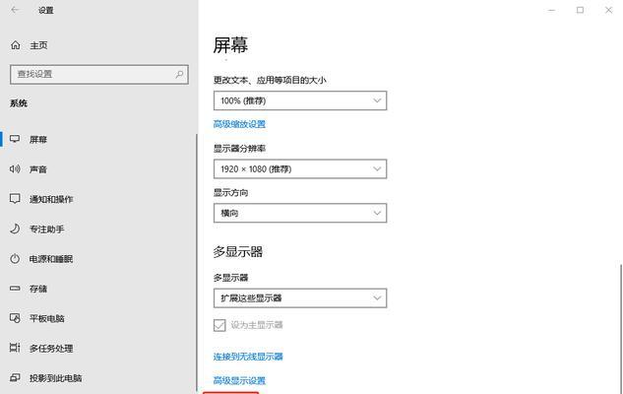The height and width of the screenshot is (394, 623).
Task: Click the 显示方向 label
Action: (x=231, y=193)
